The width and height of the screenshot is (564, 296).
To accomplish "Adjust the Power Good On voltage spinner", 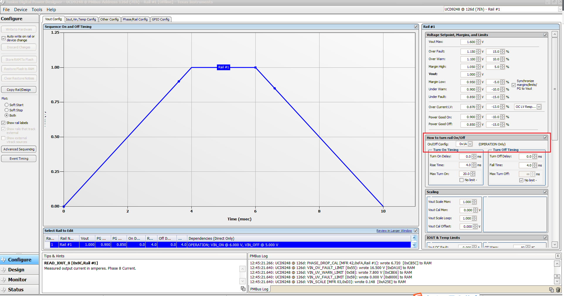I will tap(478, 117).
